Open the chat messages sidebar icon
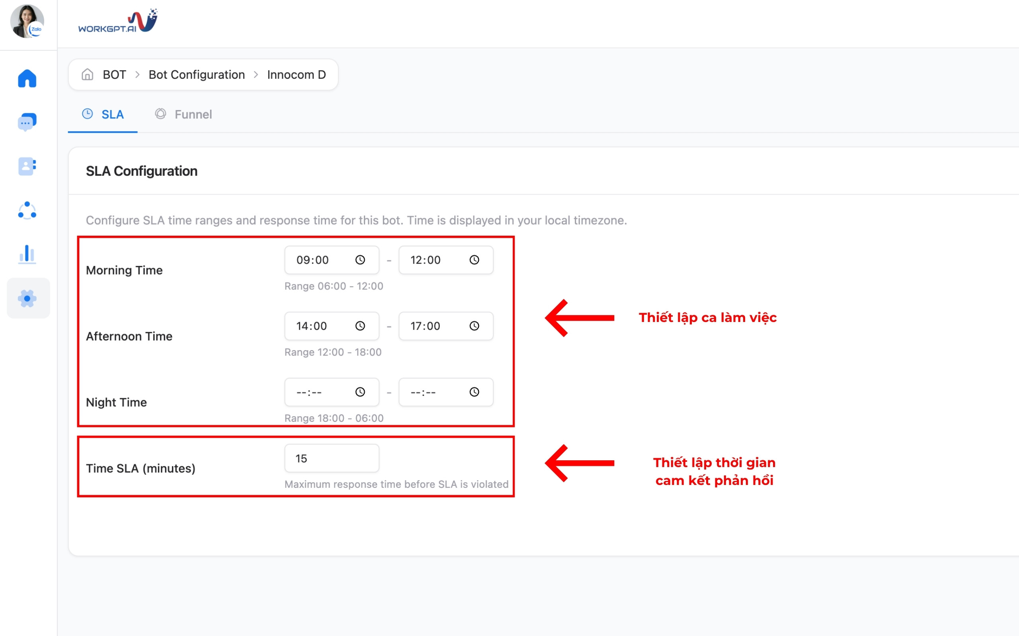 (27, 122)
